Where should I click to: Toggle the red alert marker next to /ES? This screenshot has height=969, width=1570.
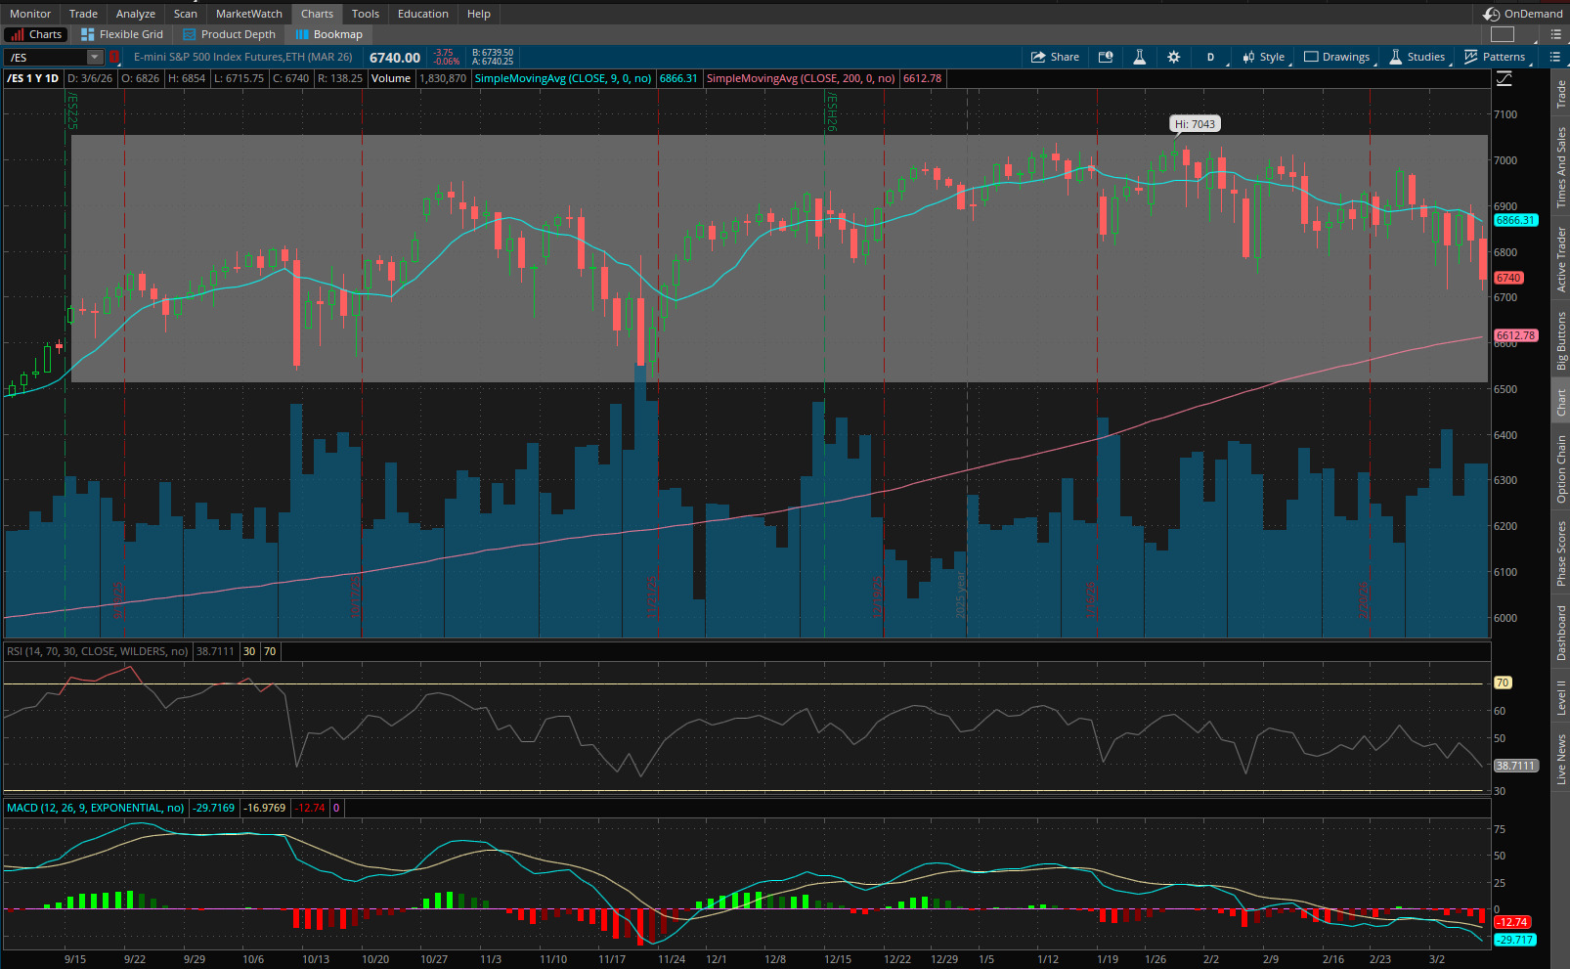(114, 57)
